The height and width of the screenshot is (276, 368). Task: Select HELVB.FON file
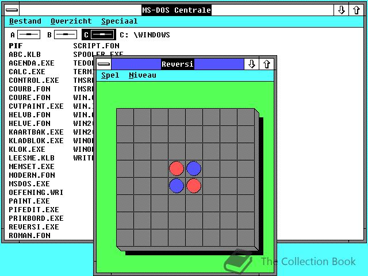pos(29,115)
